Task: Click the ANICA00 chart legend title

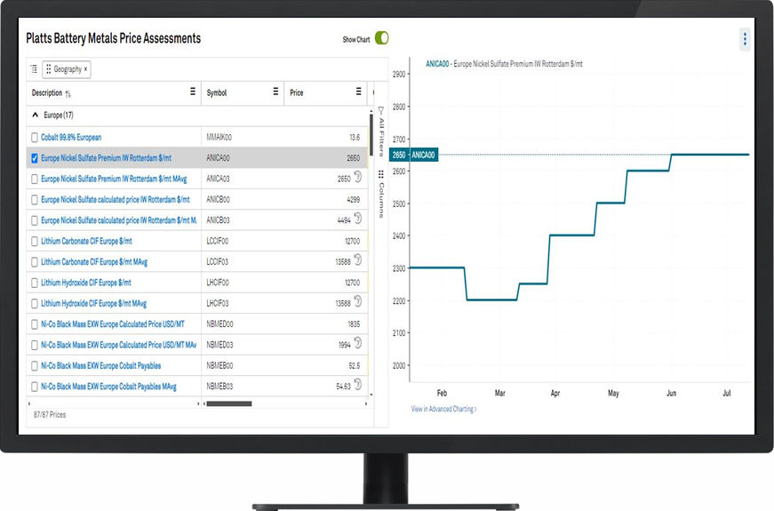Action: point(504,64)
